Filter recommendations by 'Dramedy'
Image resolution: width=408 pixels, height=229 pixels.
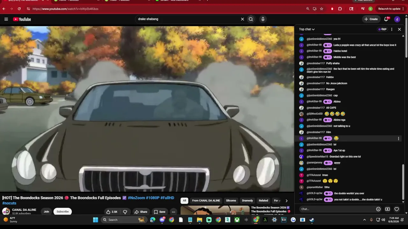coord(247,201)
